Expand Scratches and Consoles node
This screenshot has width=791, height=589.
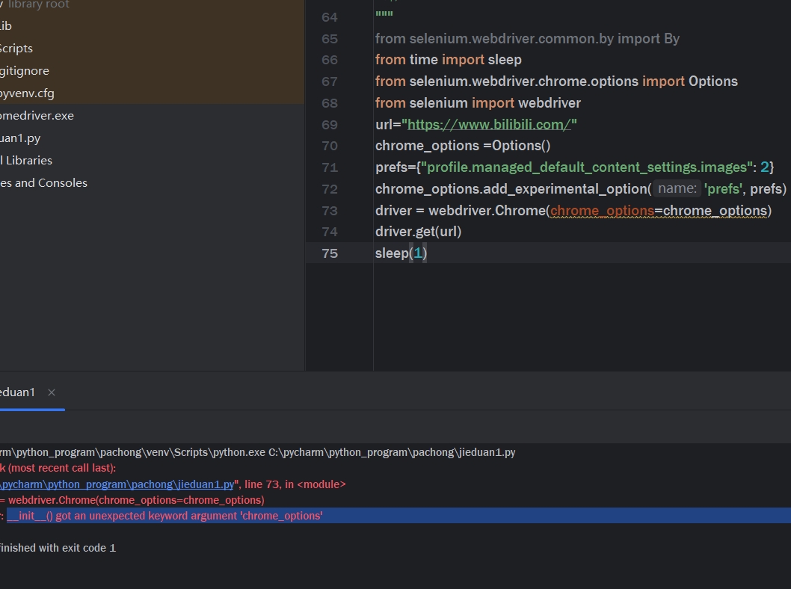[x=43, y=182]
